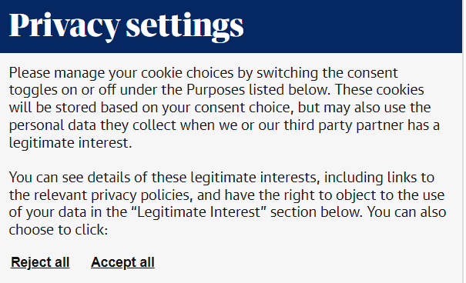The image size is (466, 283).
Task: Click the words 'Please manage' at paragraph start
Action: [x=57, y=73]
